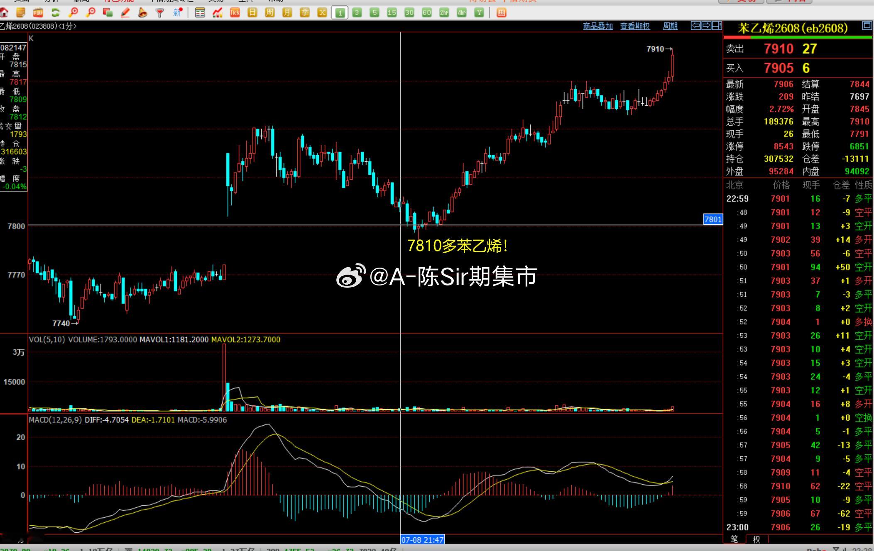Click the MACD(12,26,9) indicator label
Screen dimensions: 874x551
[x=55, y=420]
